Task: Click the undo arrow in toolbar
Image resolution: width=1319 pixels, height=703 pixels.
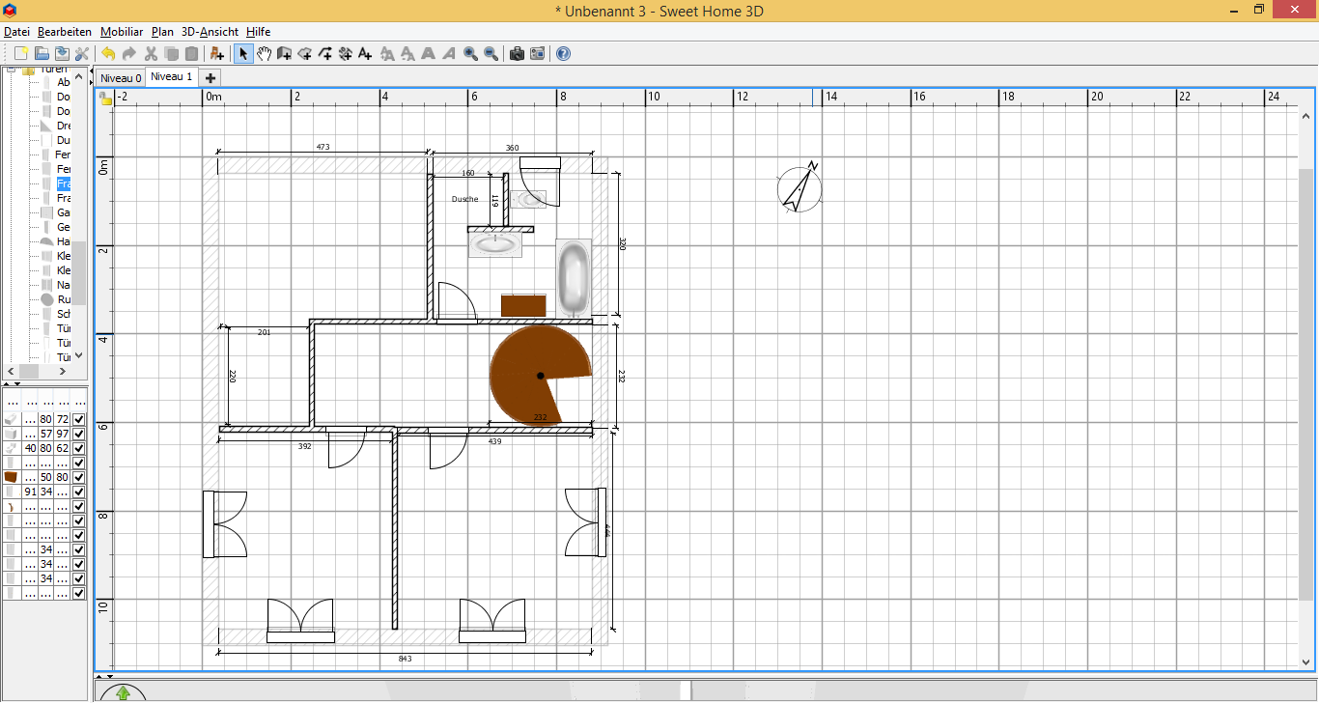Action: 108,54
